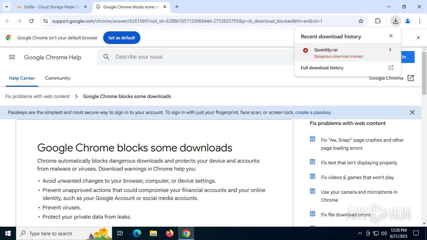Image resolution: width=427 pixels, height=240 pixels.
Task: Toggle the Downloads toolbar icon
Action: 395,21
